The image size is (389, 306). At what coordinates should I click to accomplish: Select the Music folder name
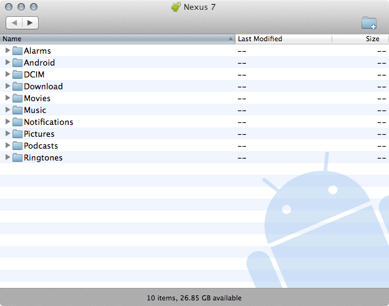point(35,111)
